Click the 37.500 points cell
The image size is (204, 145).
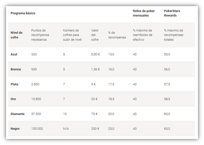(x=36, y=114)
